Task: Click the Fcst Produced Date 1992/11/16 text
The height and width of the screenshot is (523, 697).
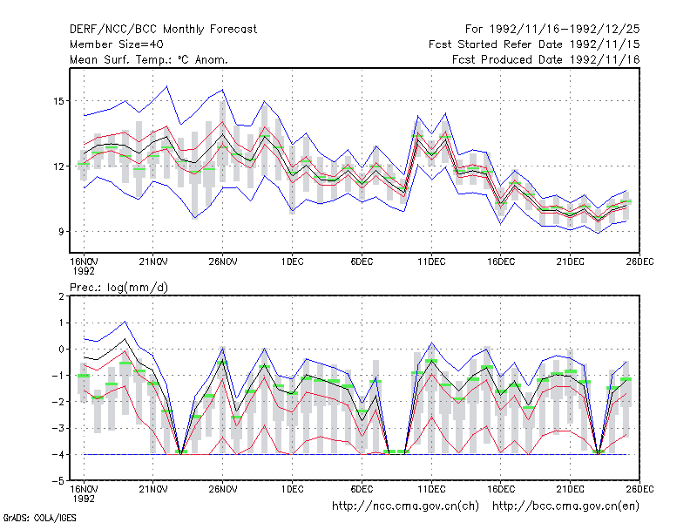Action: click(x=546, y=59)
